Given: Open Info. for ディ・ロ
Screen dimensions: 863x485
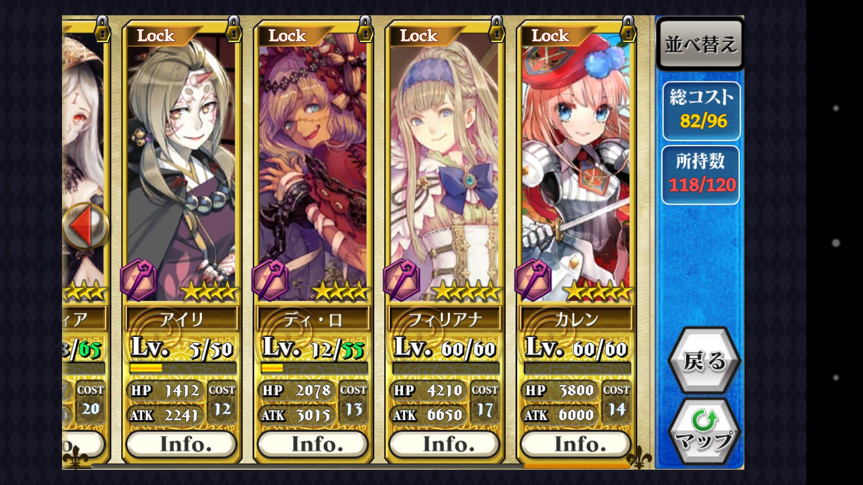Looking at the screenshot, I should (313, 445).
